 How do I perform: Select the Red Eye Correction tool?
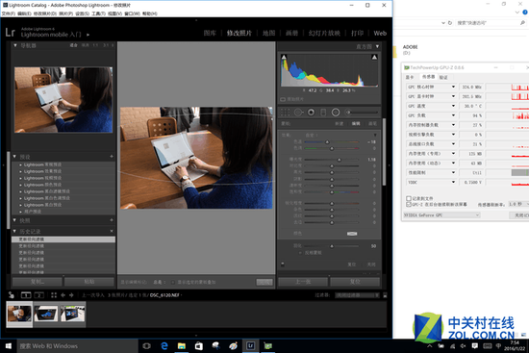[311, 112]
